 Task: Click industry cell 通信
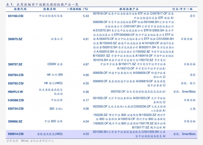click(192, 16)
